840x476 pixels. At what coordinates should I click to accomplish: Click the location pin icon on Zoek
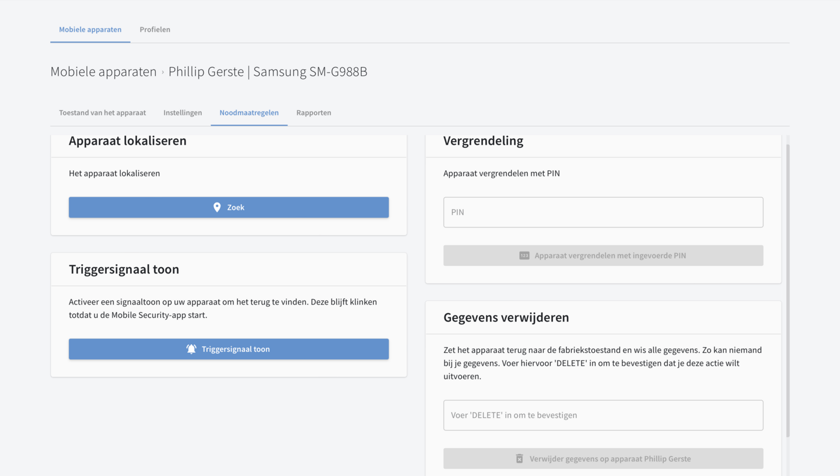(217, 207)
